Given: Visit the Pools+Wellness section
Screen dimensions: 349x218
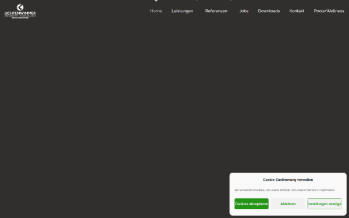Looking at the screenshot, I should pyautogui.click(x=329, y=11).
